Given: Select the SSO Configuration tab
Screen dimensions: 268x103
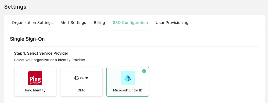Looking at the screenshot, I should [130, 23].
